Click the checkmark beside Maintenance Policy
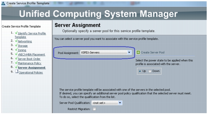Image resolution: width=208 pixels, height=120 pixels. (16, 62)
